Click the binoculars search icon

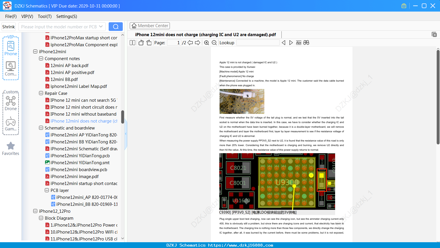tap(306, 43)
